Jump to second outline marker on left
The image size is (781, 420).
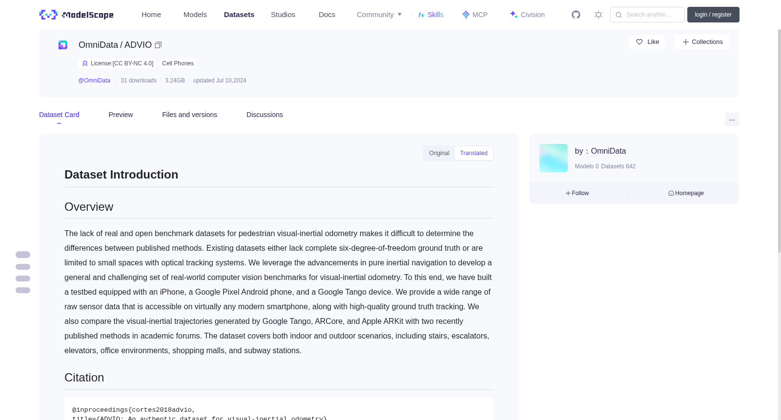tap(23, 267)
